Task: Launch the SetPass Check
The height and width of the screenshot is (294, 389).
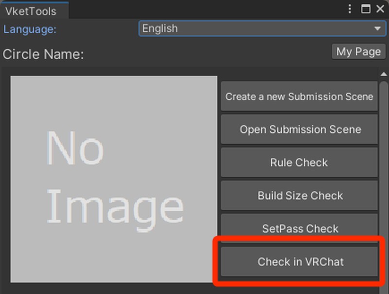Action: 299,228
